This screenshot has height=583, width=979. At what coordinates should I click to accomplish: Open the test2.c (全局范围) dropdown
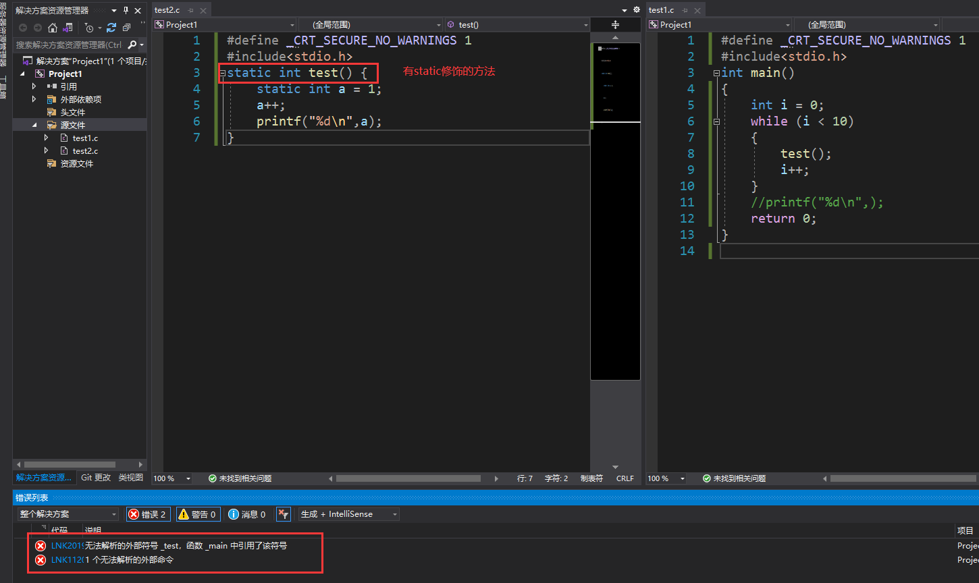click(x=371, y=25)
